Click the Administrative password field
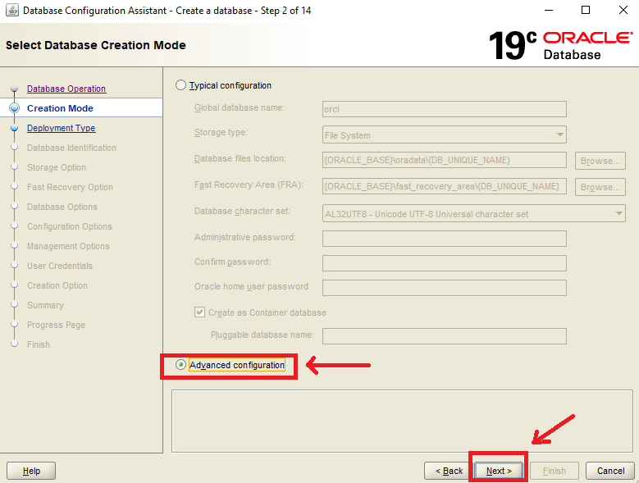The image size is (639, 483). point(444,239)
